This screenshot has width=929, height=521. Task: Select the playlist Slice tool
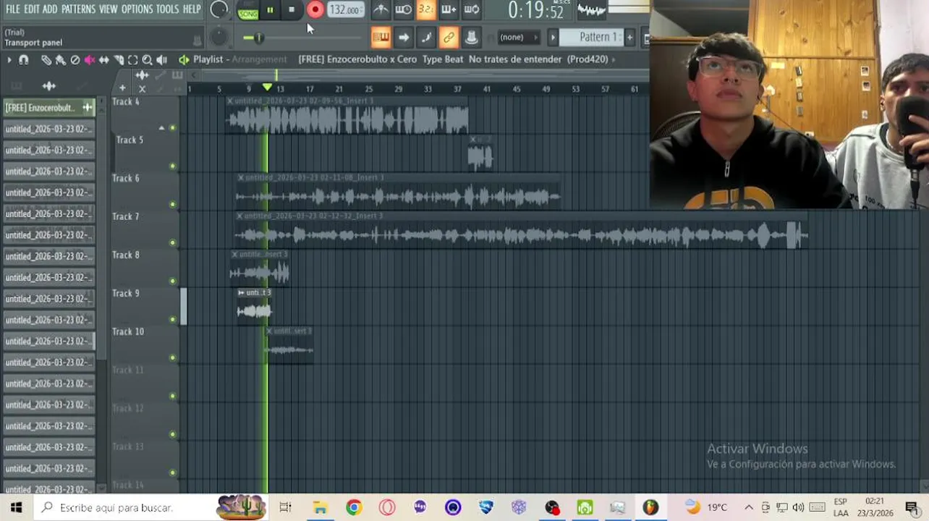point(119,60)
